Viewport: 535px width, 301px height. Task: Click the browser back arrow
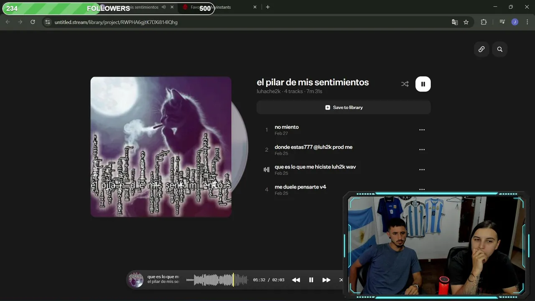pos(8,22)
